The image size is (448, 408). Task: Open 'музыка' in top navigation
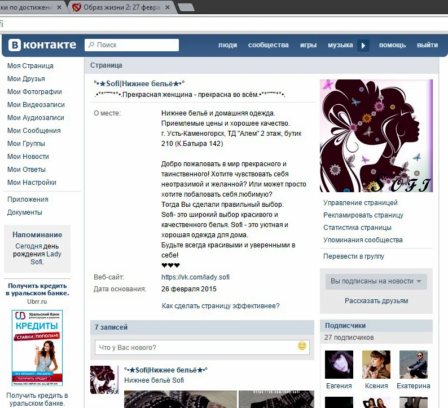coord(340,45)
